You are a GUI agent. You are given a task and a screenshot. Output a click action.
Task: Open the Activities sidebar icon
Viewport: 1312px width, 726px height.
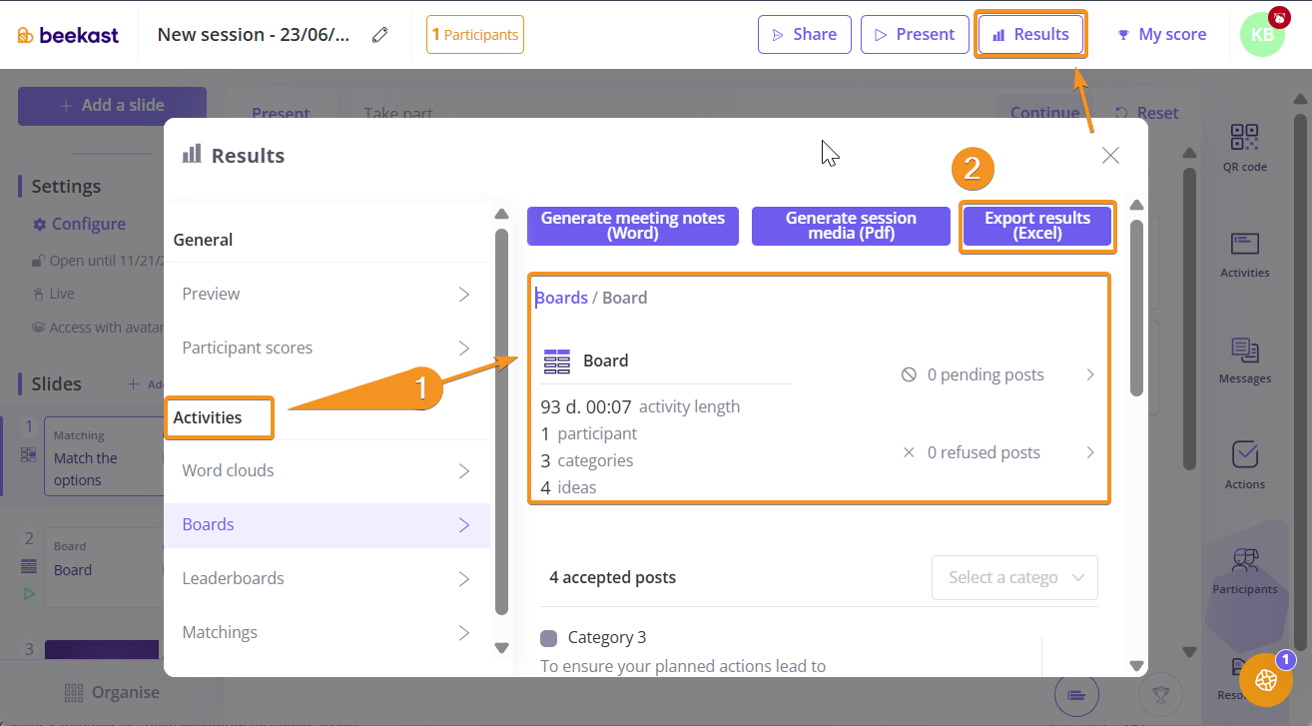[1244, 254]
